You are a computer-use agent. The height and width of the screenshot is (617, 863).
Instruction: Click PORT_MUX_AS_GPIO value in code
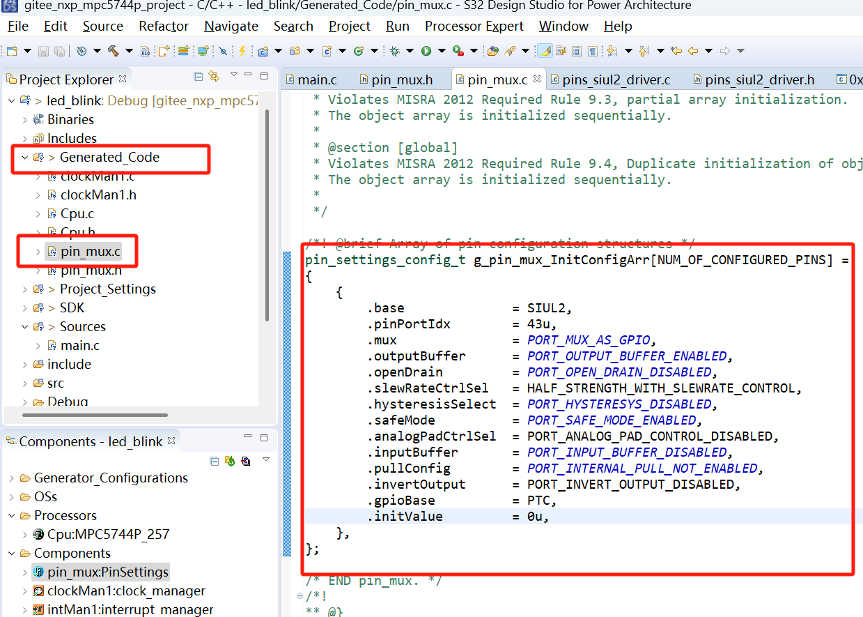click(589, 340)
